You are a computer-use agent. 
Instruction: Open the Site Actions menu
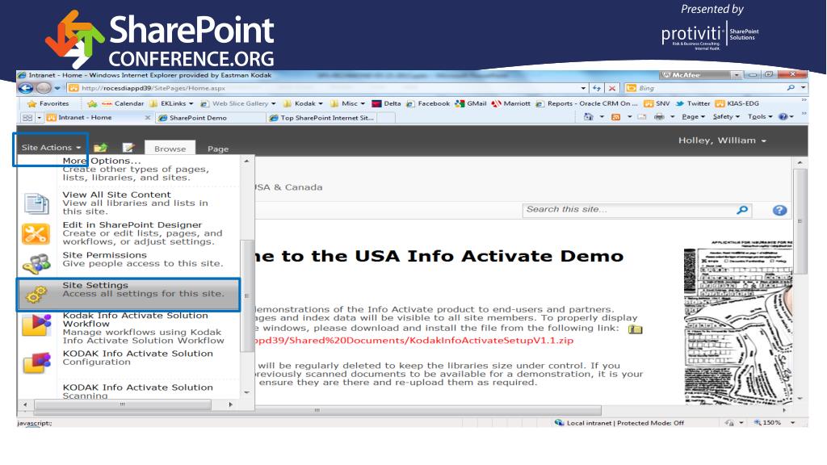(x=51, y=148)
